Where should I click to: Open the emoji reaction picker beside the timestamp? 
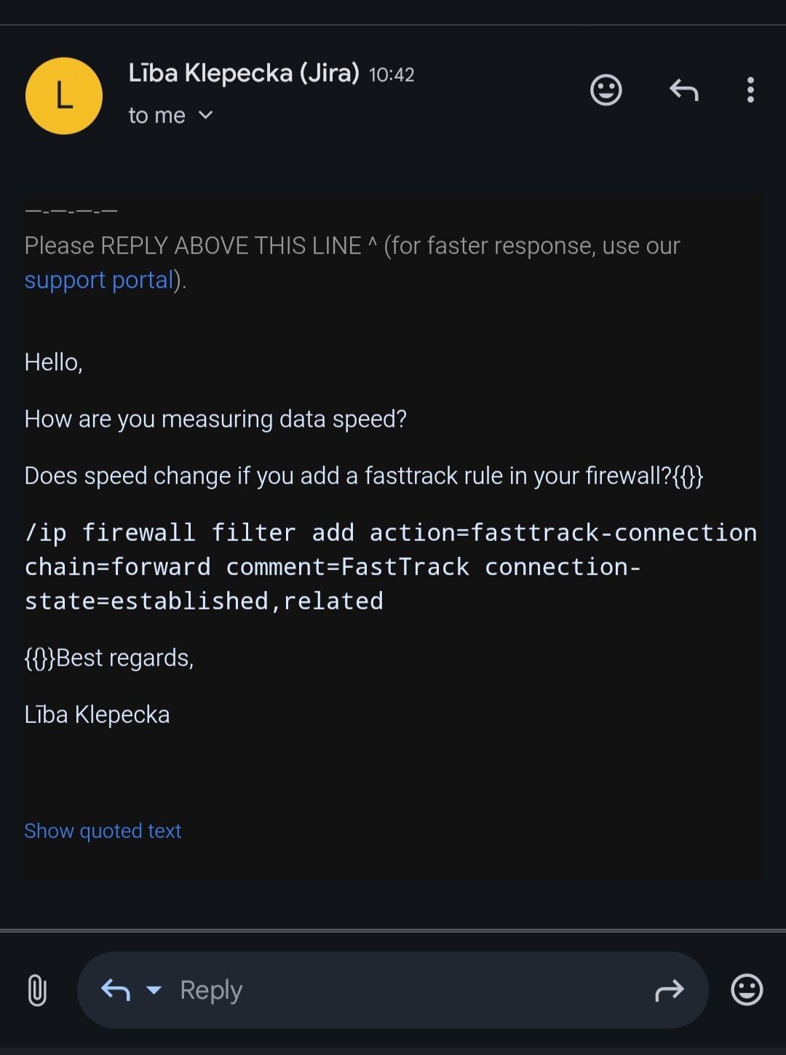(606, 90)
